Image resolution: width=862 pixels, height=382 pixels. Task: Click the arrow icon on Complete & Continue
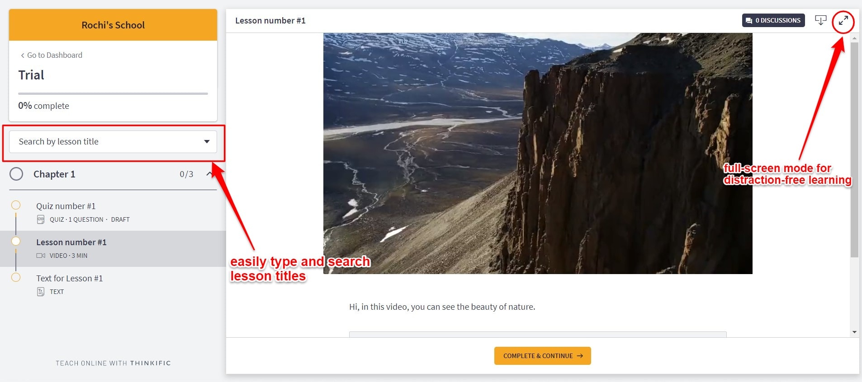pyautogui.click(x=580, y=356)
